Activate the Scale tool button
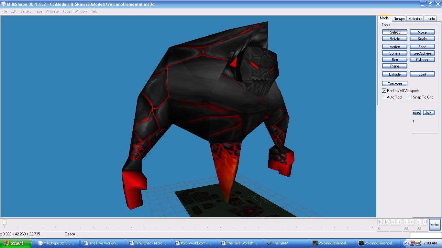The width and height of the screenshot is (442, 248). pyautogui.click(x=422, y=39)
